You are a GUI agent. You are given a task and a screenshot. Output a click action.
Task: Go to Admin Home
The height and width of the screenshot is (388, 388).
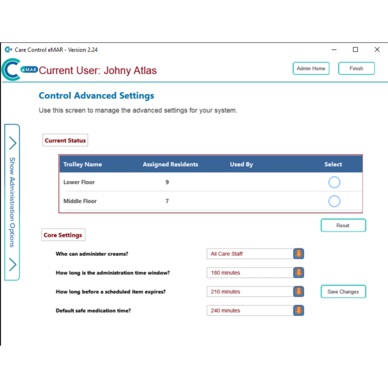[x=311, y=69]
